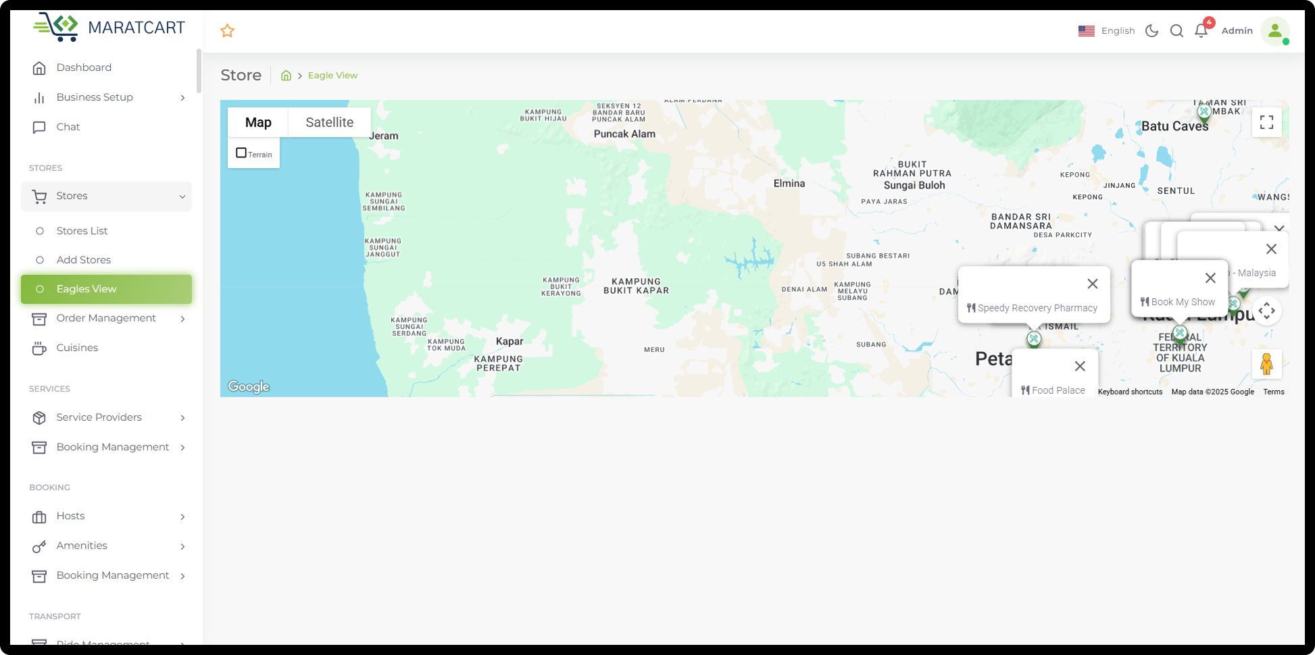
Task: Click the Service Providers box icon
Action: point(39,417)
